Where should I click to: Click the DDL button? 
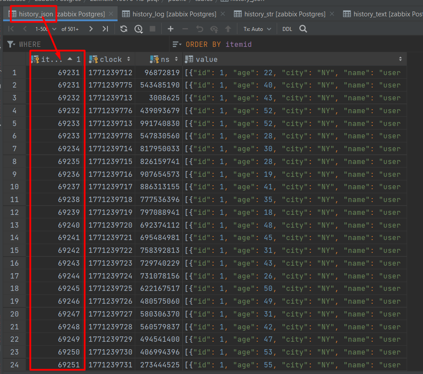coord(287,29)
